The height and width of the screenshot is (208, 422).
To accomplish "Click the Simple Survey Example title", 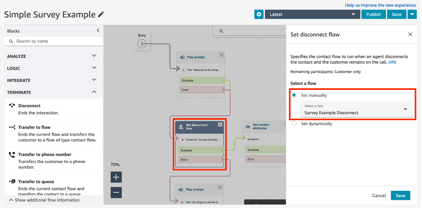I will (x=50, y=15).
